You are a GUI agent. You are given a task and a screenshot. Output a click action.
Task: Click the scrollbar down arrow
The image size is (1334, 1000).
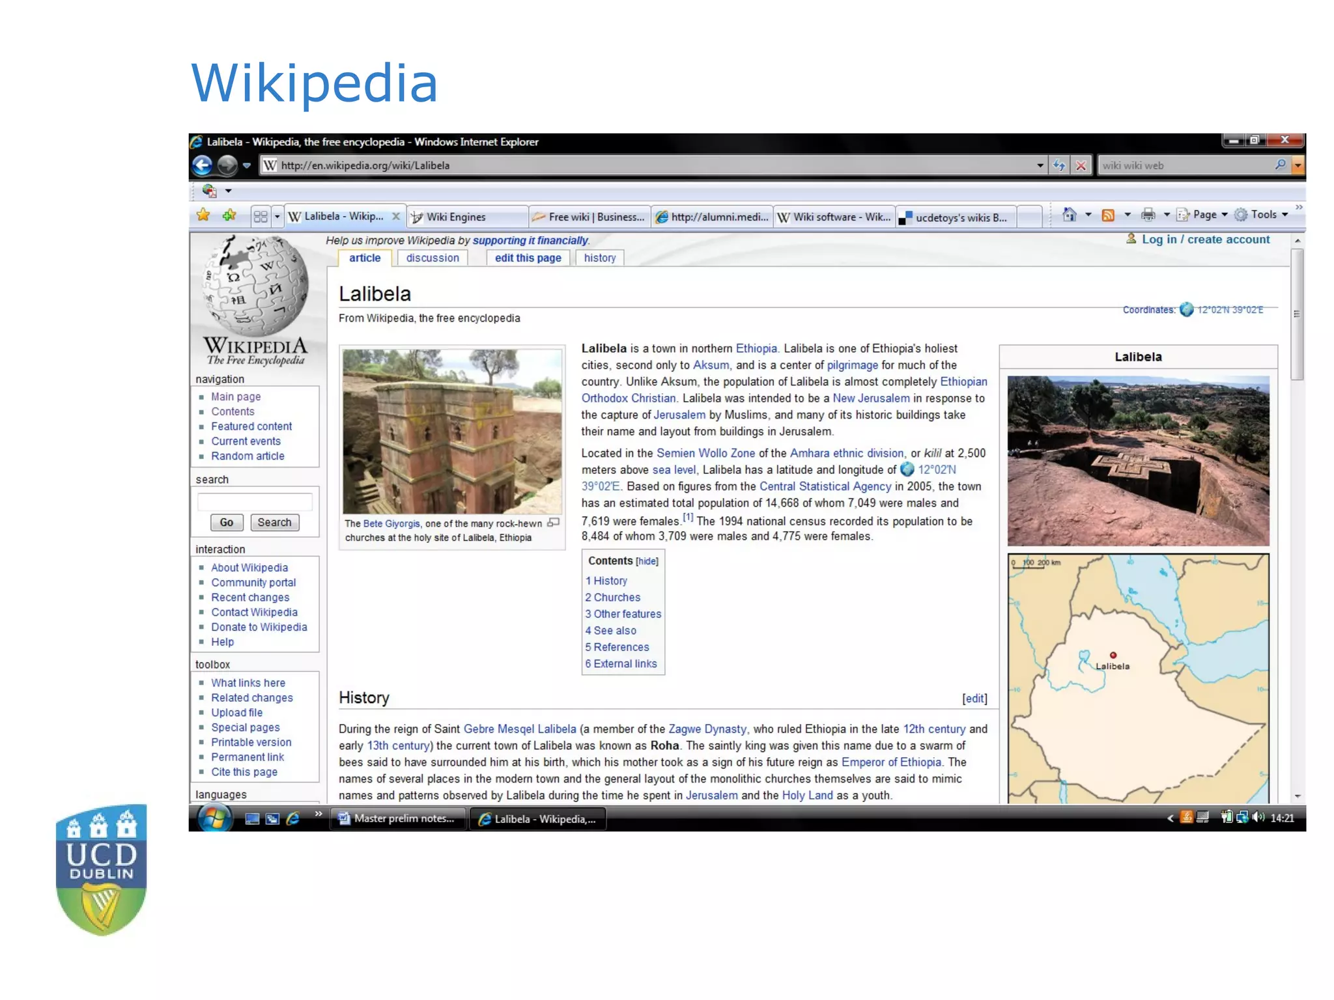[1298, 796]
